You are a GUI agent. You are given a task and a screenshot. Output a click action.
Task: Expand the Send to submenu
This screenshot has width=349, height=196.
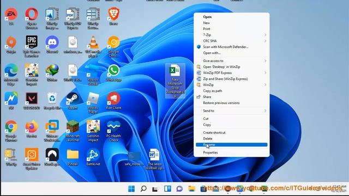click(231, 111)
